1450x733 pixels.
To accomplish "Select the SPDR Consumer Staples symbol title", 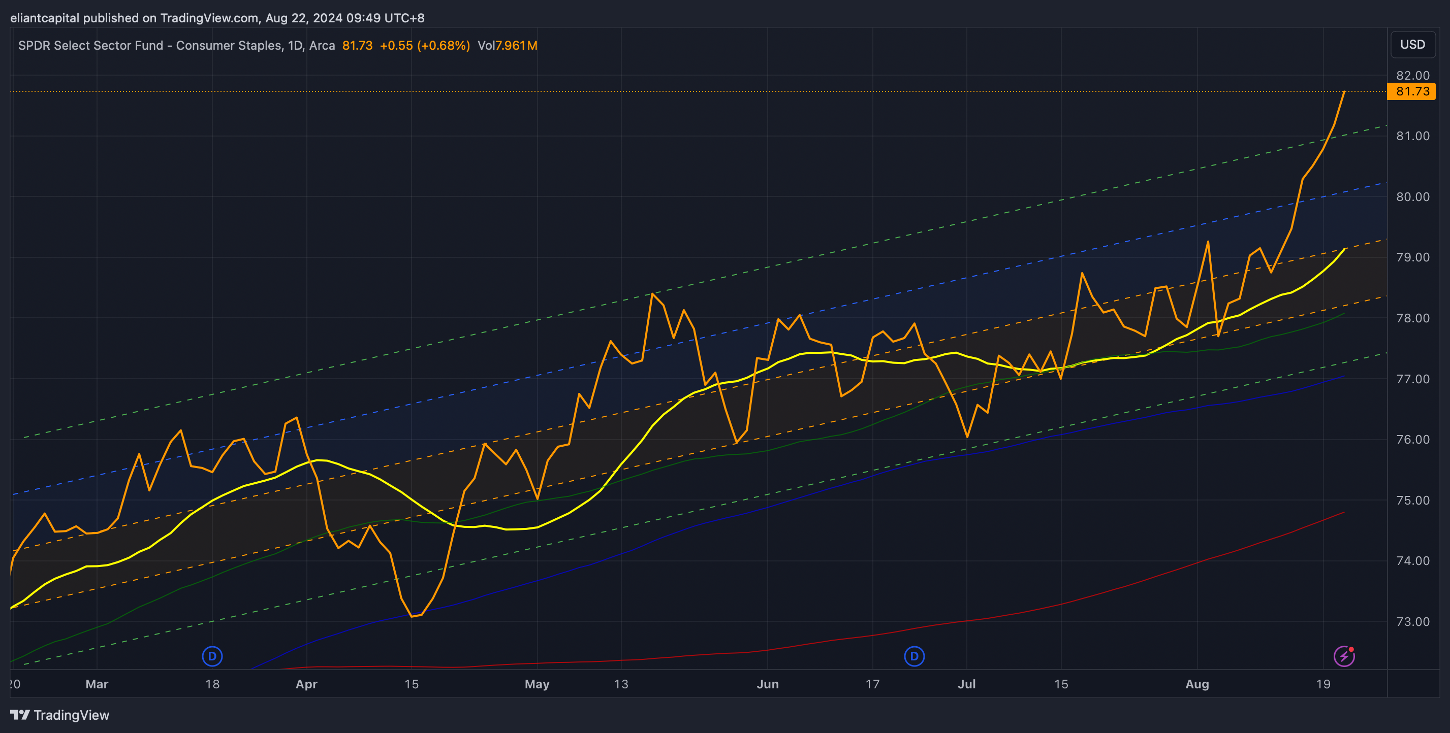I will coord(177,46).
